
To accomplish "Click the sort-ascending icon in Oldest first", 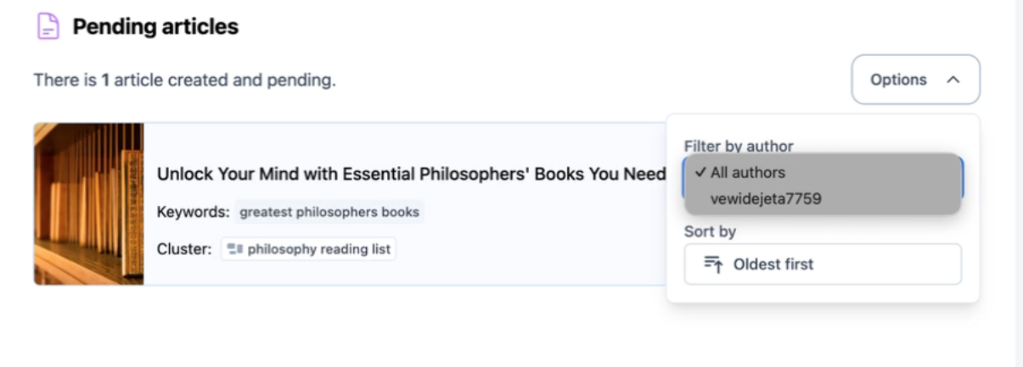I will (712, 264).
